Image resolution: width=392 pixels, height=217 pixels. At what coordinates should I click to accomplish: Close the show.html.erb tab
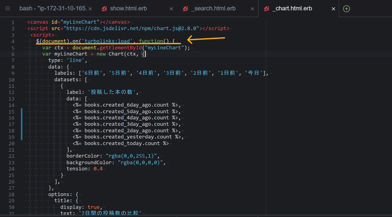click(x=171, y=9)
